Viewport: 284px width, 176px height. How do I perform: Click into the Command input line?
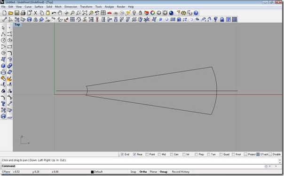coord(140,166)
